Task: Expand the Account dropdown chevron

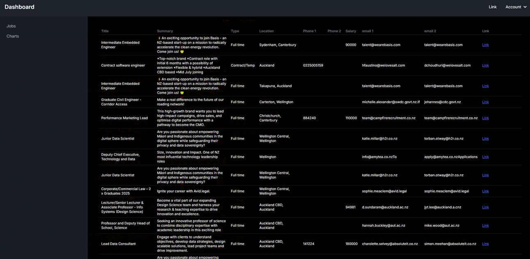Action: [x=525, y=7]
